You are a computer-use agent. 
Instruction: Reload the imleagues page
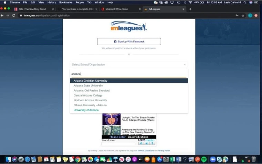[x=14, y=15]
